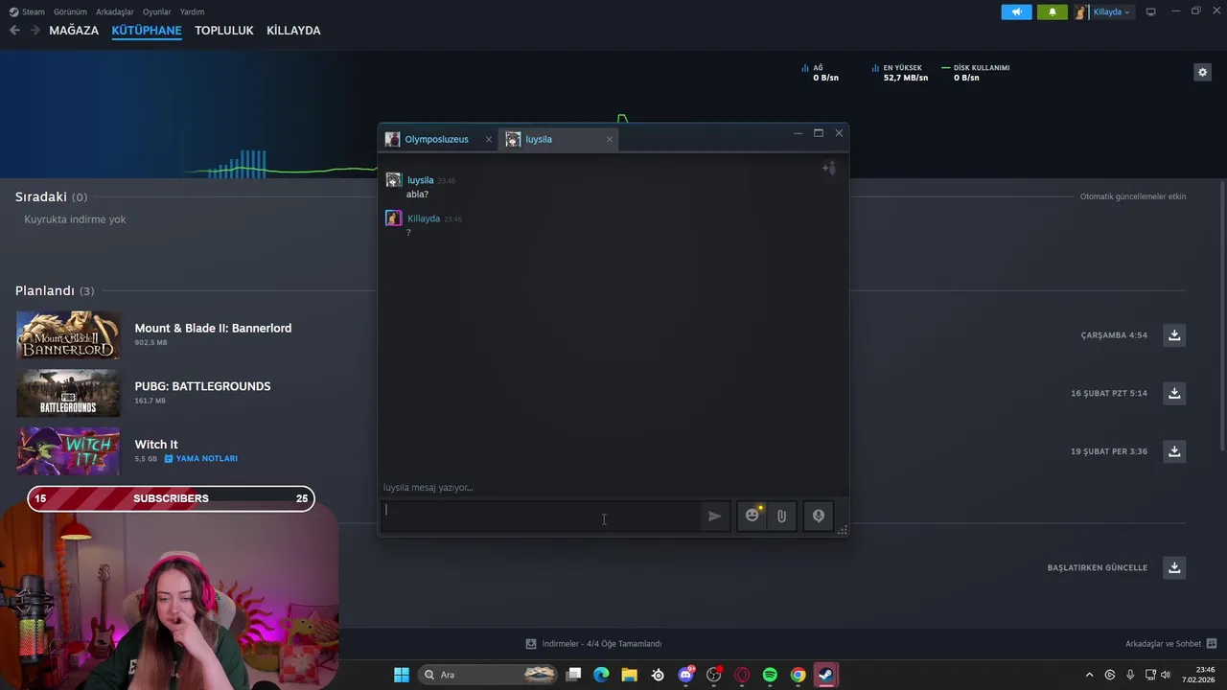Open the Witch It game thumbnail
Viewport: 1227px width, 690px height.
68,451
